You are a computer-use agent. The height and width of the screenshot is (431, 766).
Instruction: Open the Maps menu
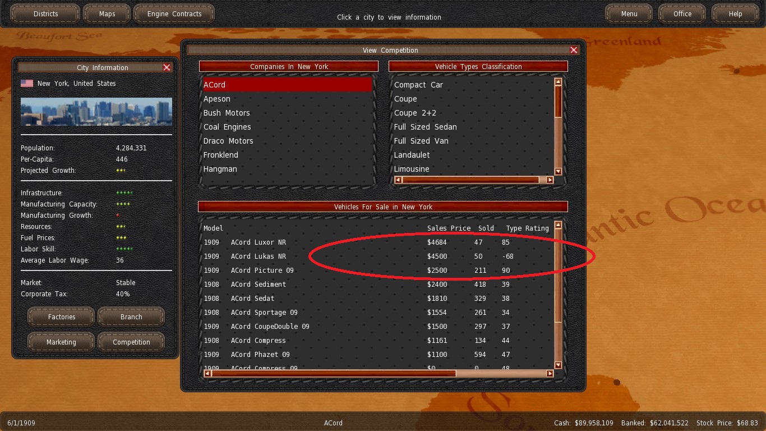tap(107, 14)
